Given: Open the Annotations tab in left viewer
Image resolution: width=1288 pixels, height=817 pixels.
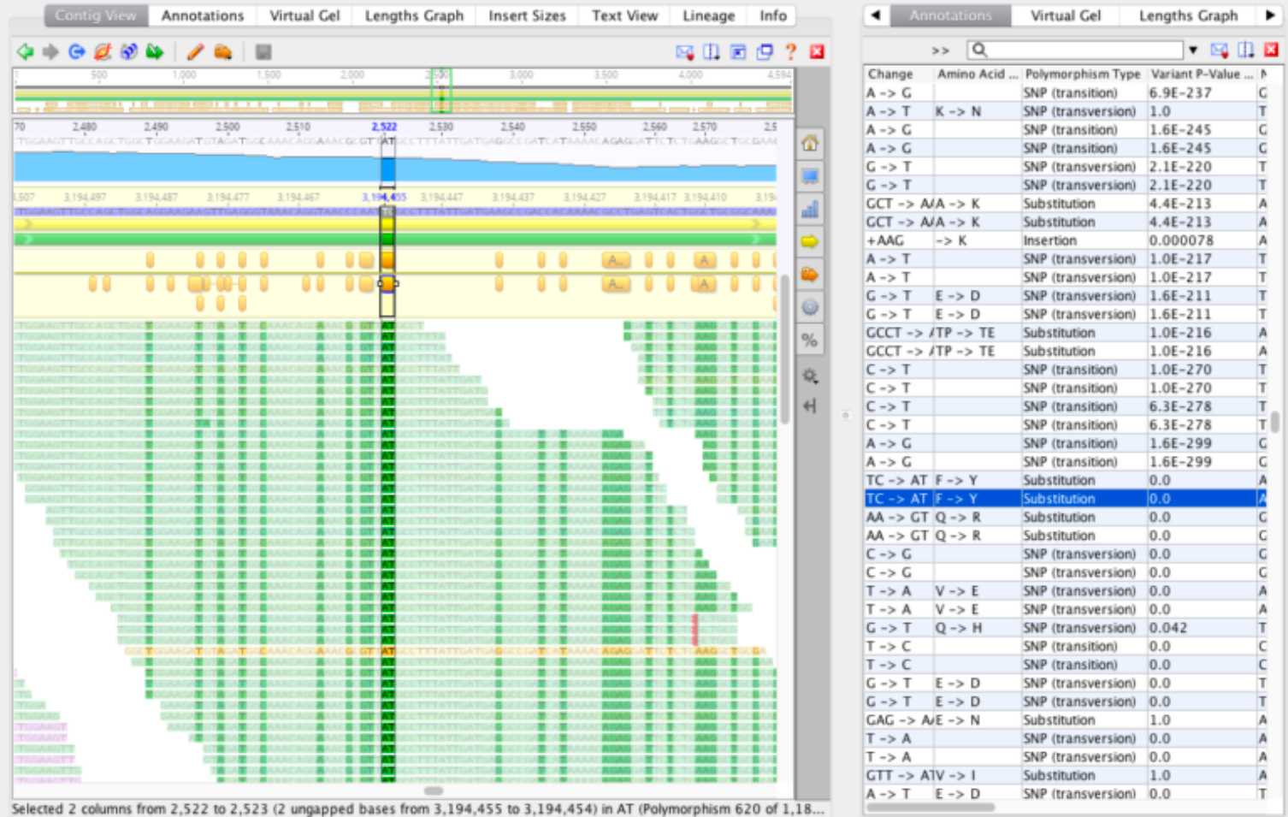Looking at the screenshot, I should 203,15.
